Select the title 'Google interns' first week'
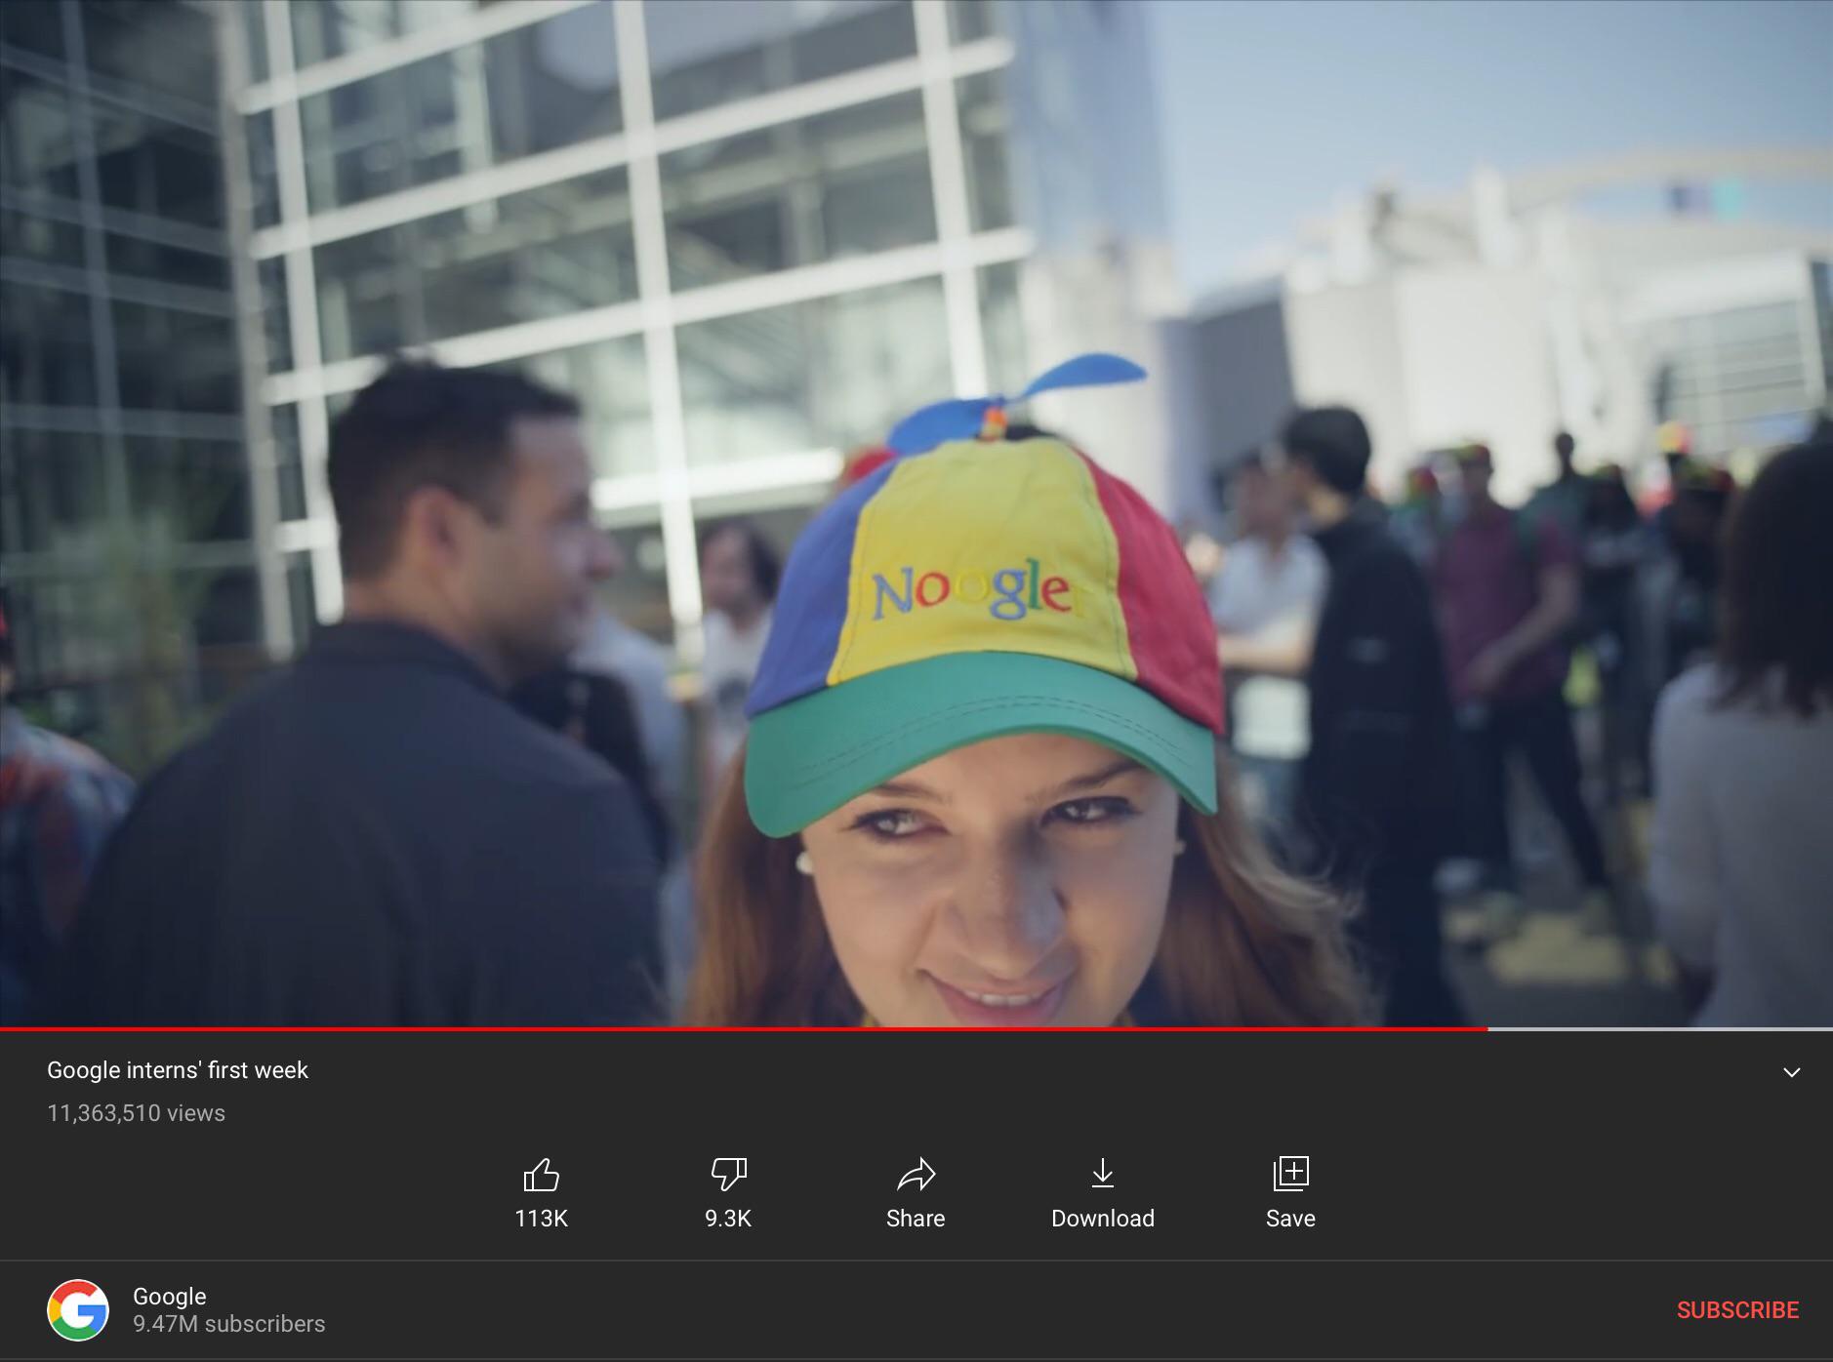This screenshot has height=1362, width=1833. [178, 1069]
